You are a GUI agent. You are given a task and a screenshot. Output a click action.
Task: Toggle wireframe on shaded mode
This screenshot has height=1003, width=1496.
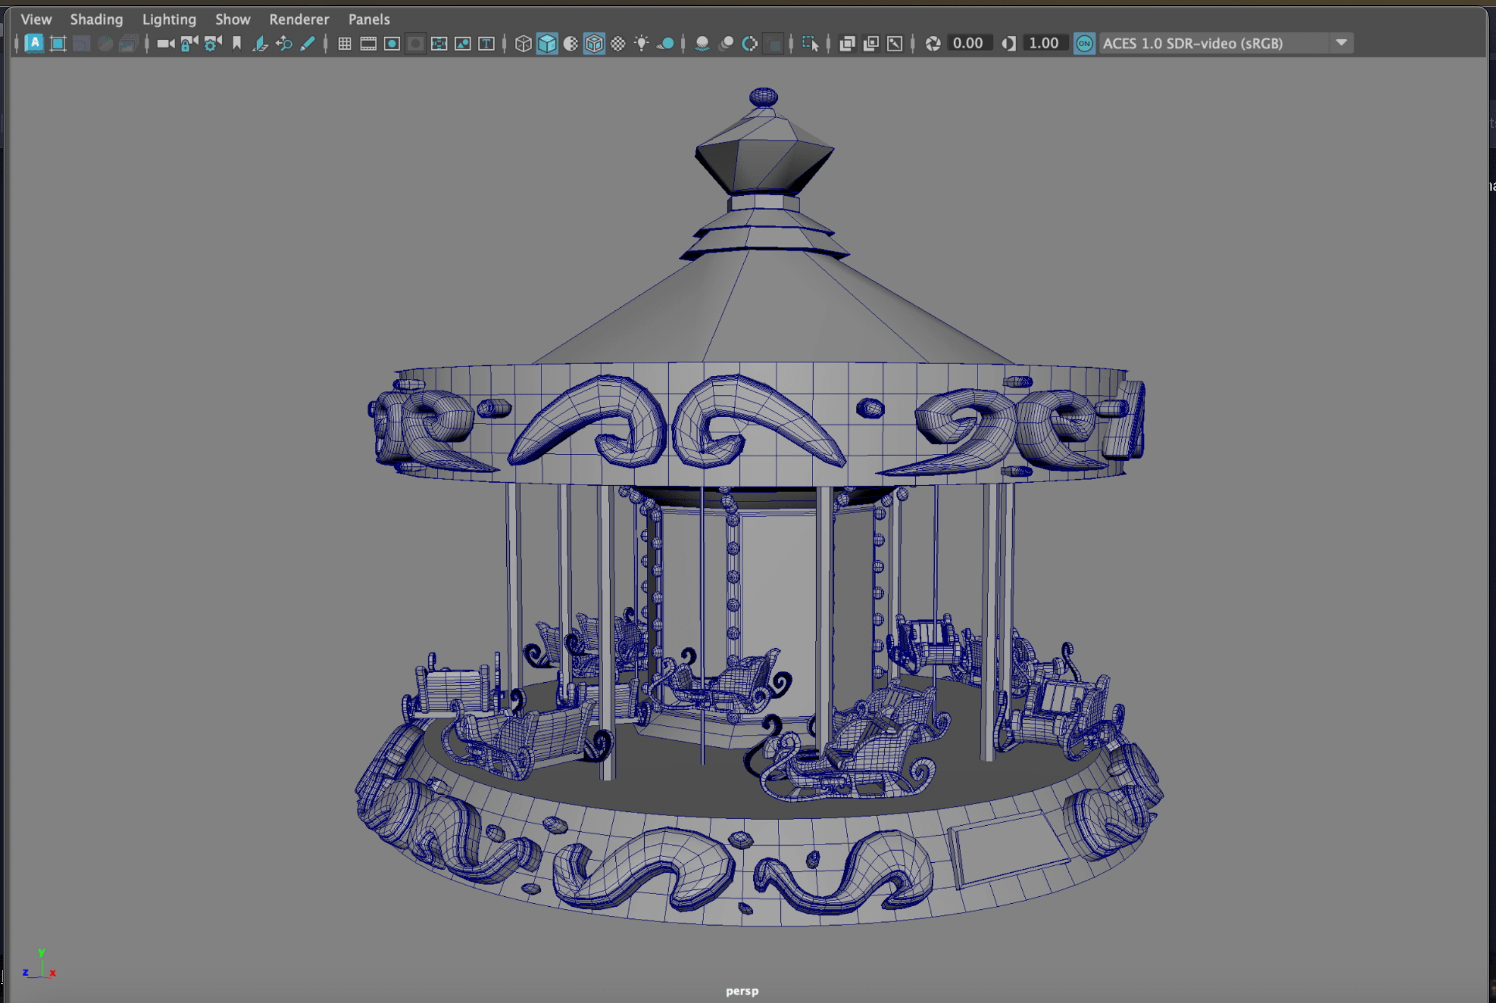coord(594,43)
